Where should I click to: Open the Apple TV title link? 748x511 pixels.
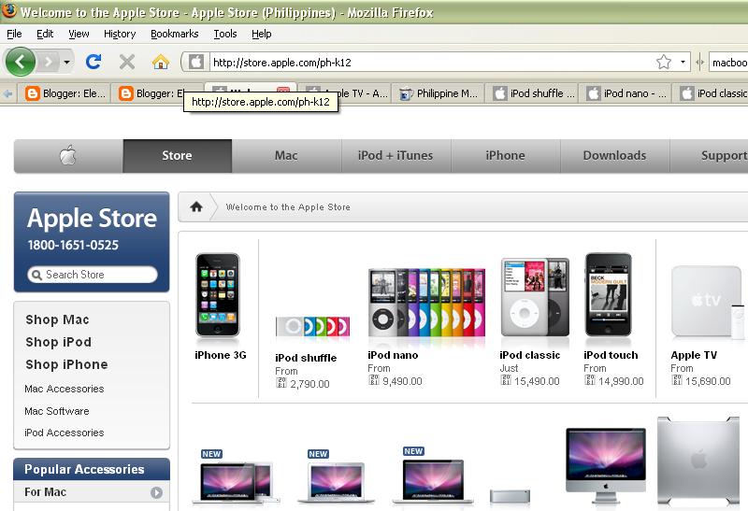(694, 355)
